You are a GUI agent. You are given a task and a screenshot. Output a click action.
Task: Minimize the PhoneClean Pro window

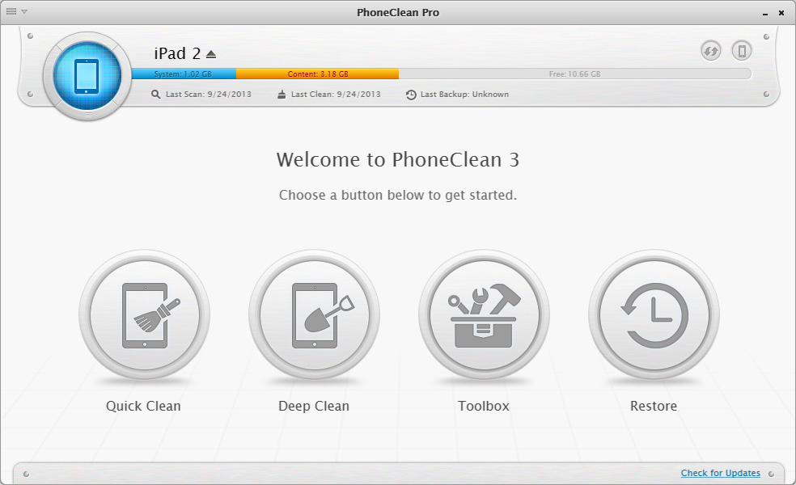coord(765,13)
